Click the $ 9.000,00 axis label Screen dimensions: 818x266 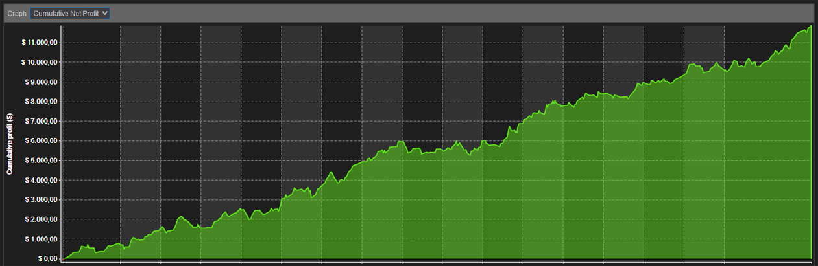[x=42, y=82]
